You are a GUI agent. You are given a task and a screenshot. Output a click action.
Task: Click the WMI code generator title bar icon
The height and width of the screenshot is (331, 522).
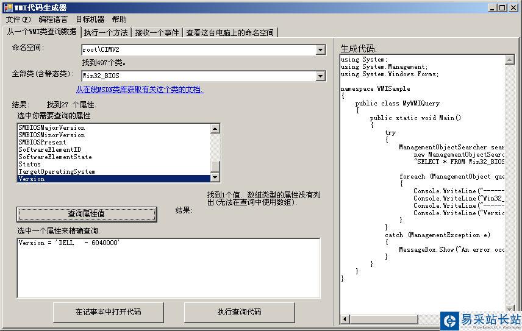[x=8, y=7]
